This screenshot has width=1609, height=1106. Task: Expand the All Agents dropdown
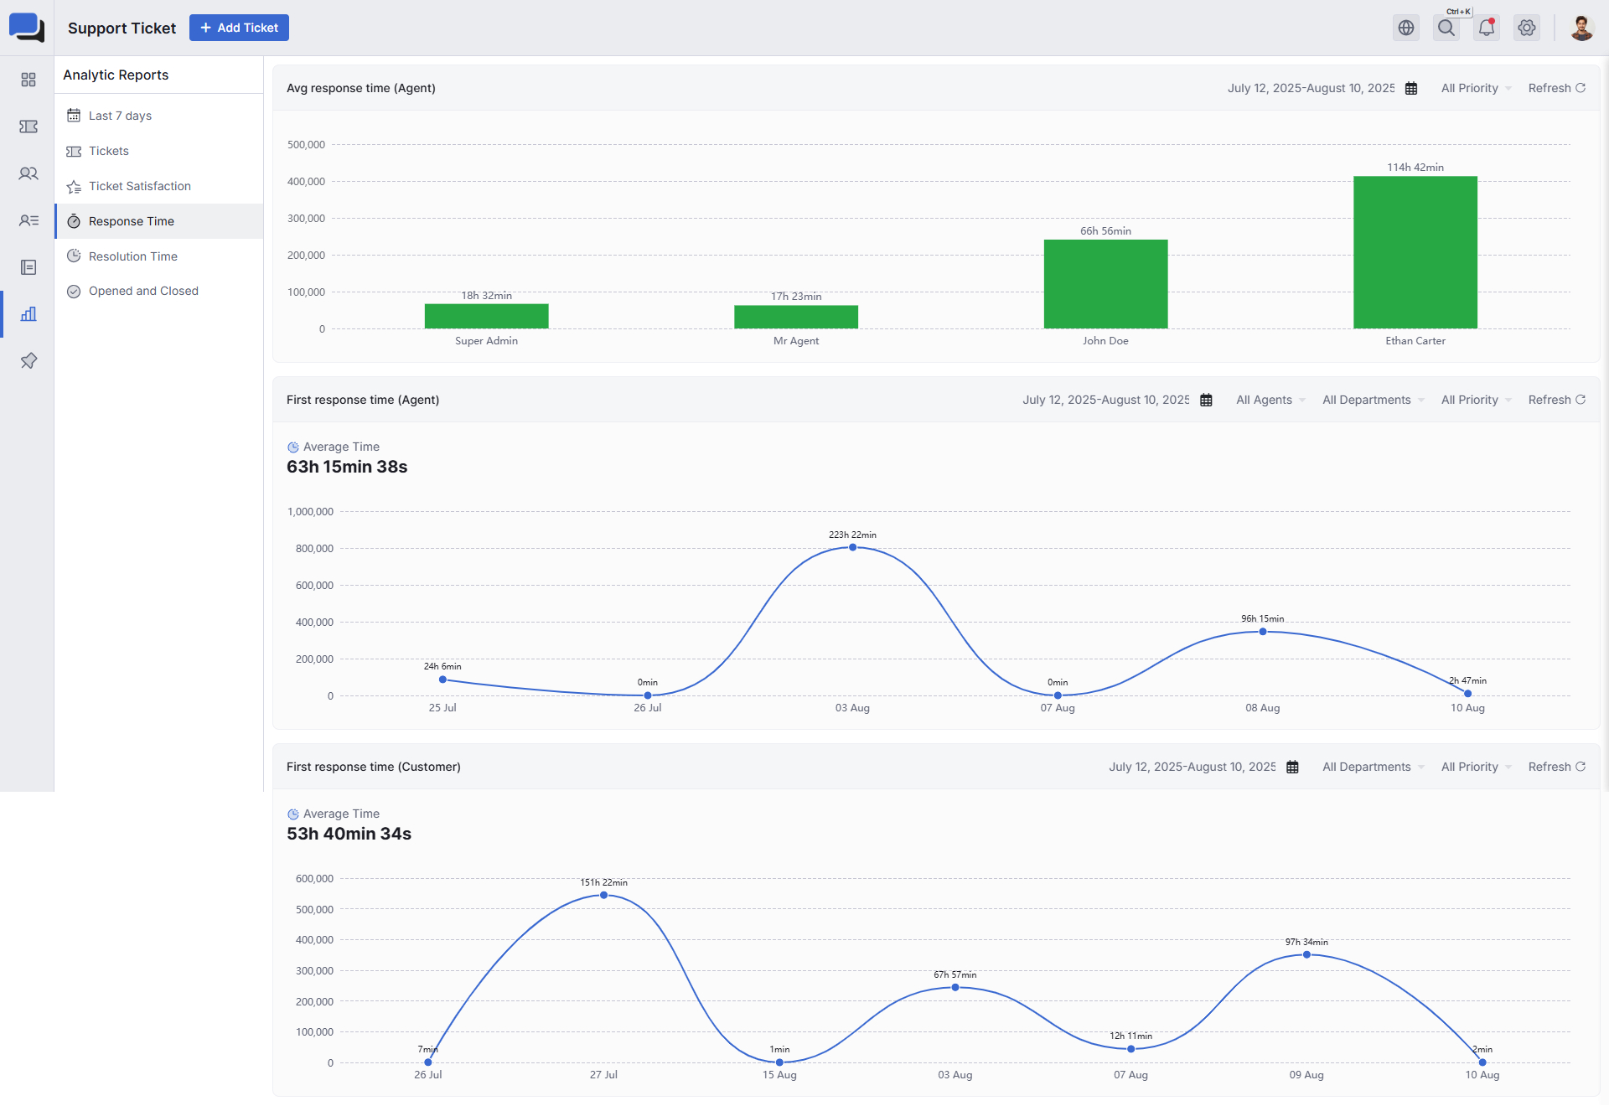pyautogui.click(x=1270, y=401)
